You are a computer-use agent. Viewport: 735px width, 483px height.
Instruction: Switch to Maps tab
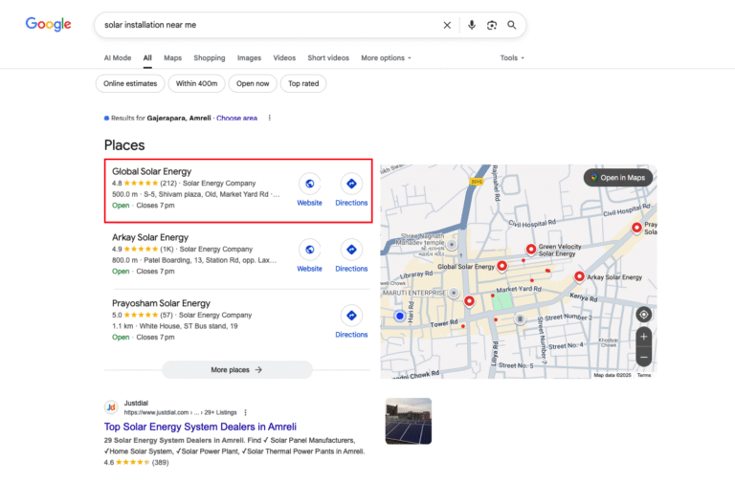click(x=172, y=58)
